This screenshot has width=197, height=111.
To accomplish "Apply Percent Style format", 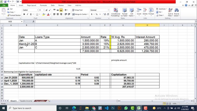I will click(x=97, y=14).
